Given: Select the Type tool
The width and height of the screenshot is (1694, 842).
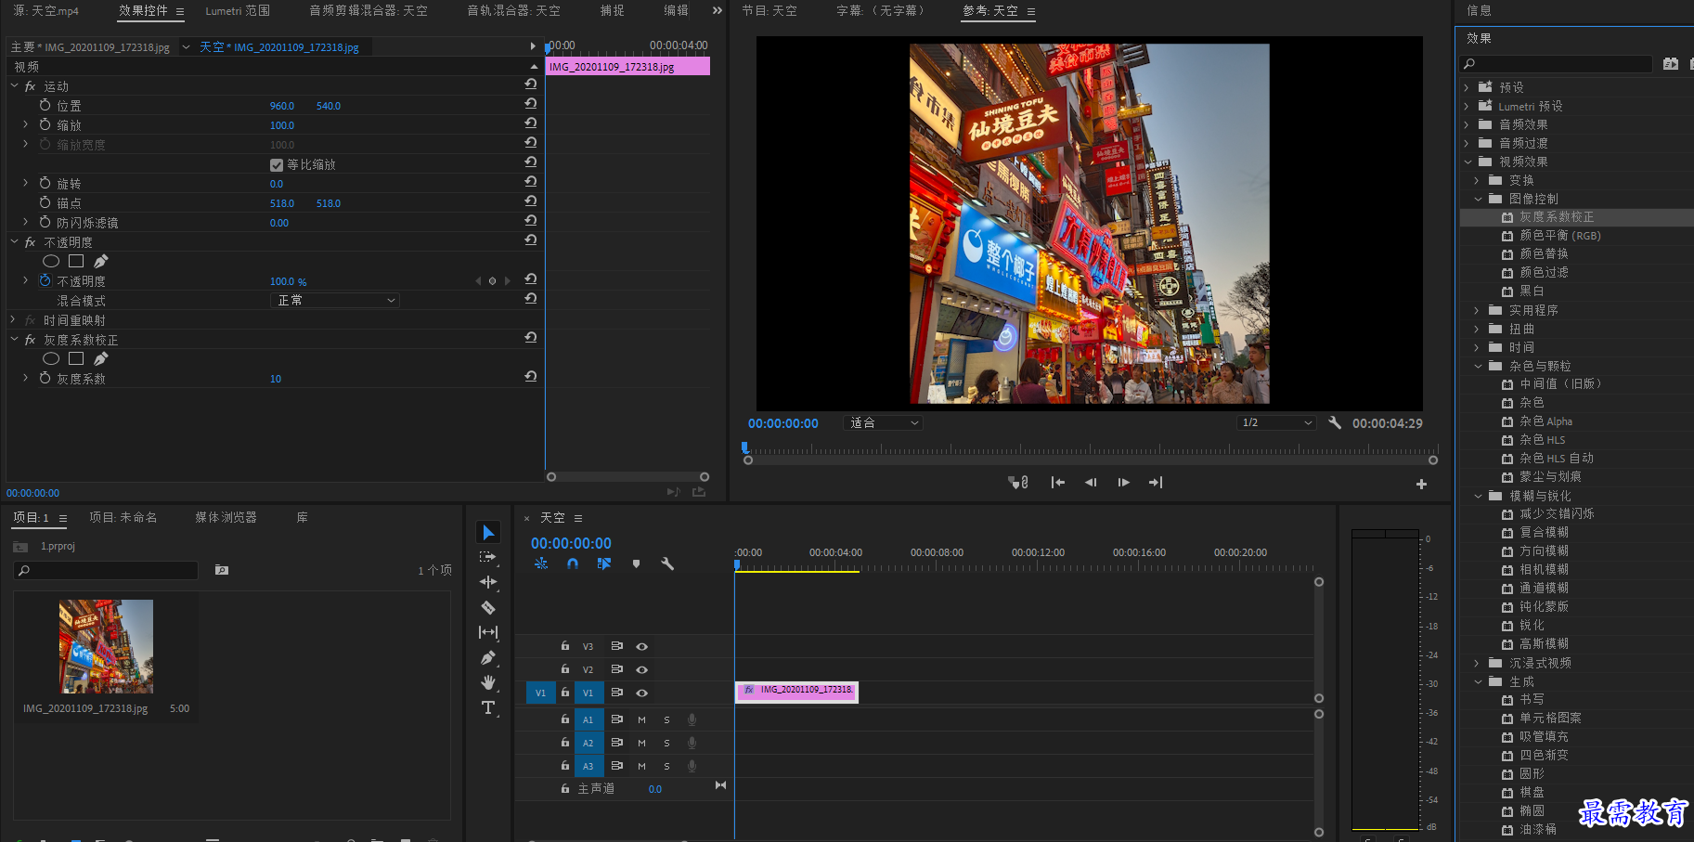Looking at the screenshot, I should tap(488, 707).
